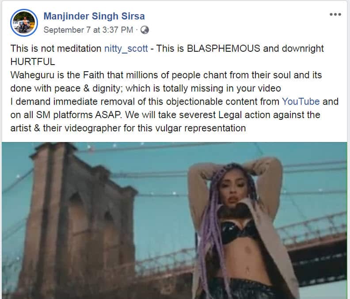Click the word BLASPHEMOUS in the post

click(224, 49)
